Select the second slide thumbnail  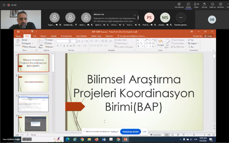pos(33,83)
